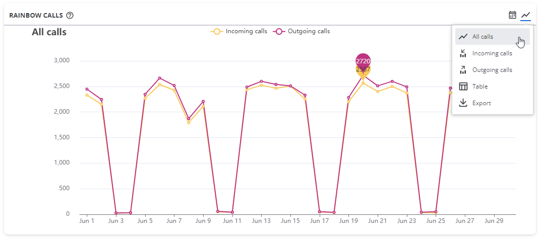Click the All calls line icon in menu
Viewport: 540px width, 239px height.
[463, 37]
